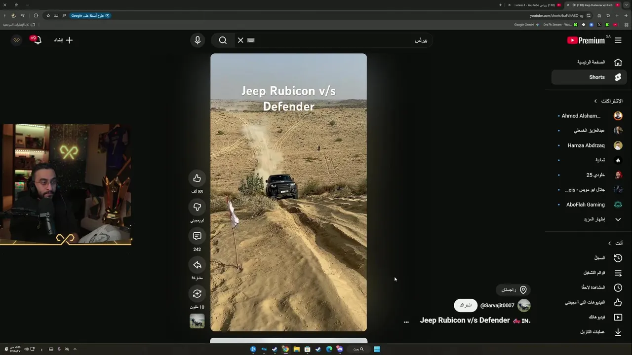Click the طرح أسئلة على Google chip
Viewport: 632px width, 355px height.
[x=90, y=16]
